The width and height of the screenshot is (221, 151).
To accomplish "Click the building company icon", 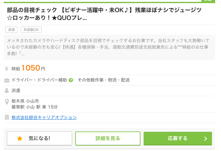I will (7, 117).
